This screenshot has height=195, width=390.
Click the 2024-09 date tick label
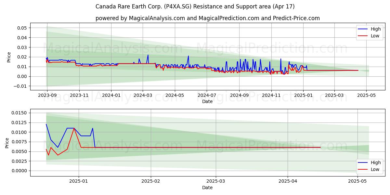click(x=239, y=95)
